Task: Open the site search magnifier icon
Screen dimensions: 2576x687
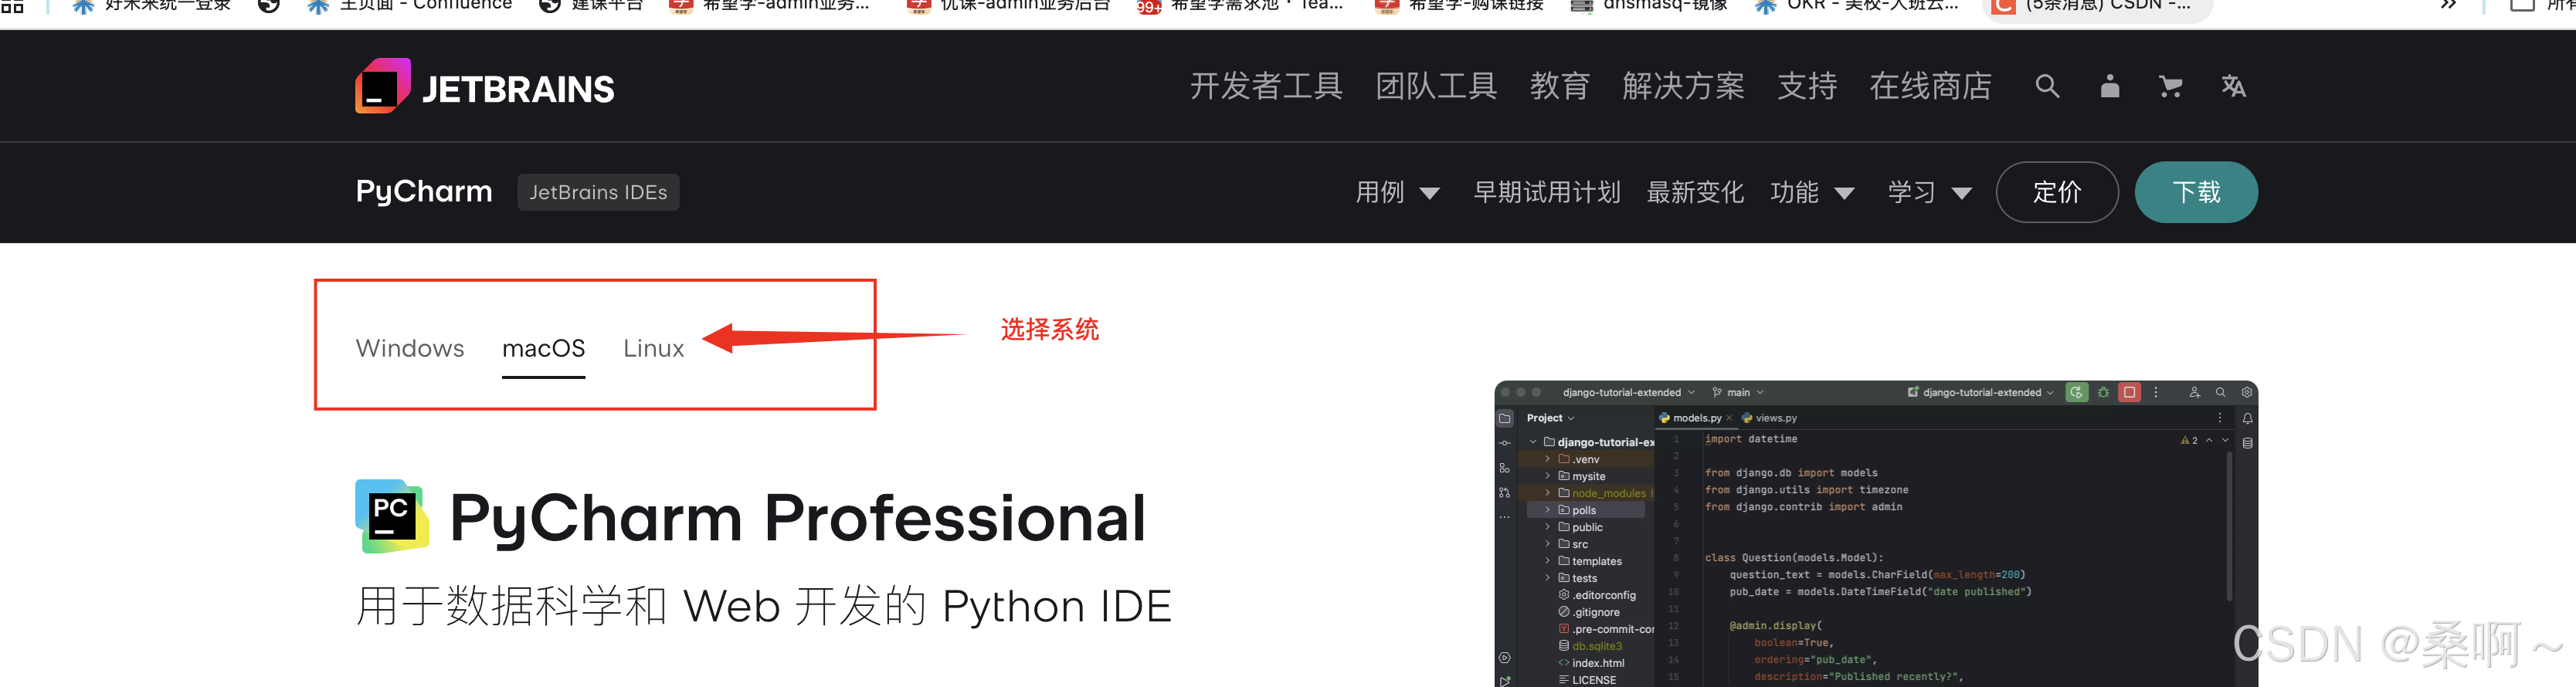Action: point(2047,86)
